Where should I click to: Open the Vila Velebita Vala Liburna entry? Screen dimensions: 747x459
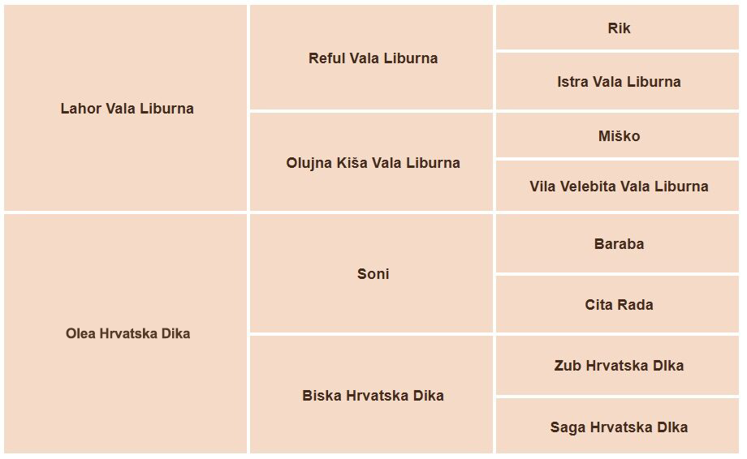[619, 187]
